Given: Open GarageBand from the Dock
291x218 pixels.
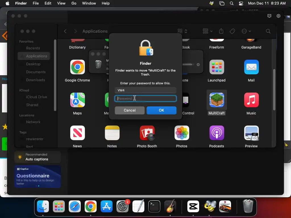Looking at the screenshot, I should 170,206.
